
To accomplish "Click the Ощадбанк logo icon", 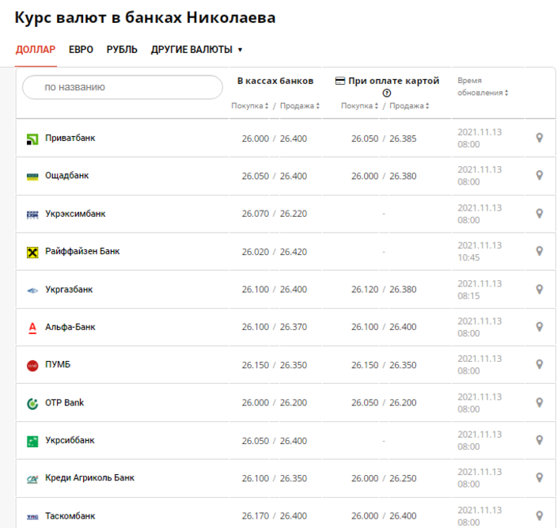I will pos(32,177).
